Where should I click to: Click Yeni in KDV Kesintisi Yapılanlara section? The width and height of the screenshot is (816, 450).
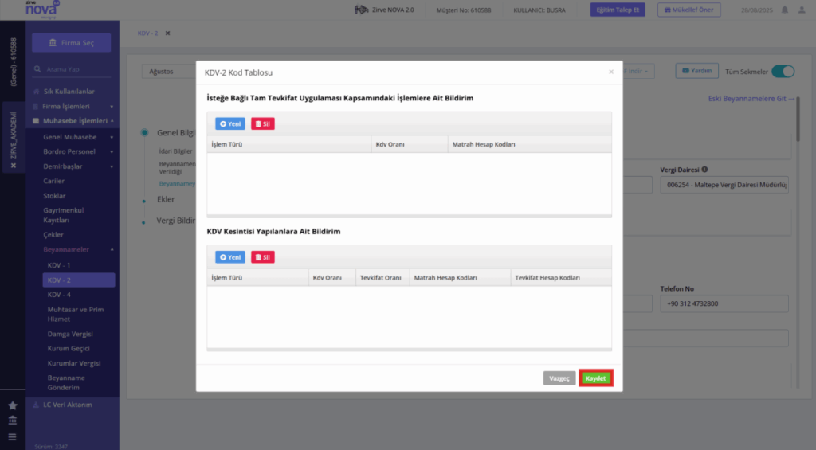230,257
